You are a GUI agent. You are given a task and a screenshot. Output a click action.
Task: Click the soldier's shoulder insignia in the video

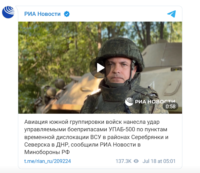(152, 94)
